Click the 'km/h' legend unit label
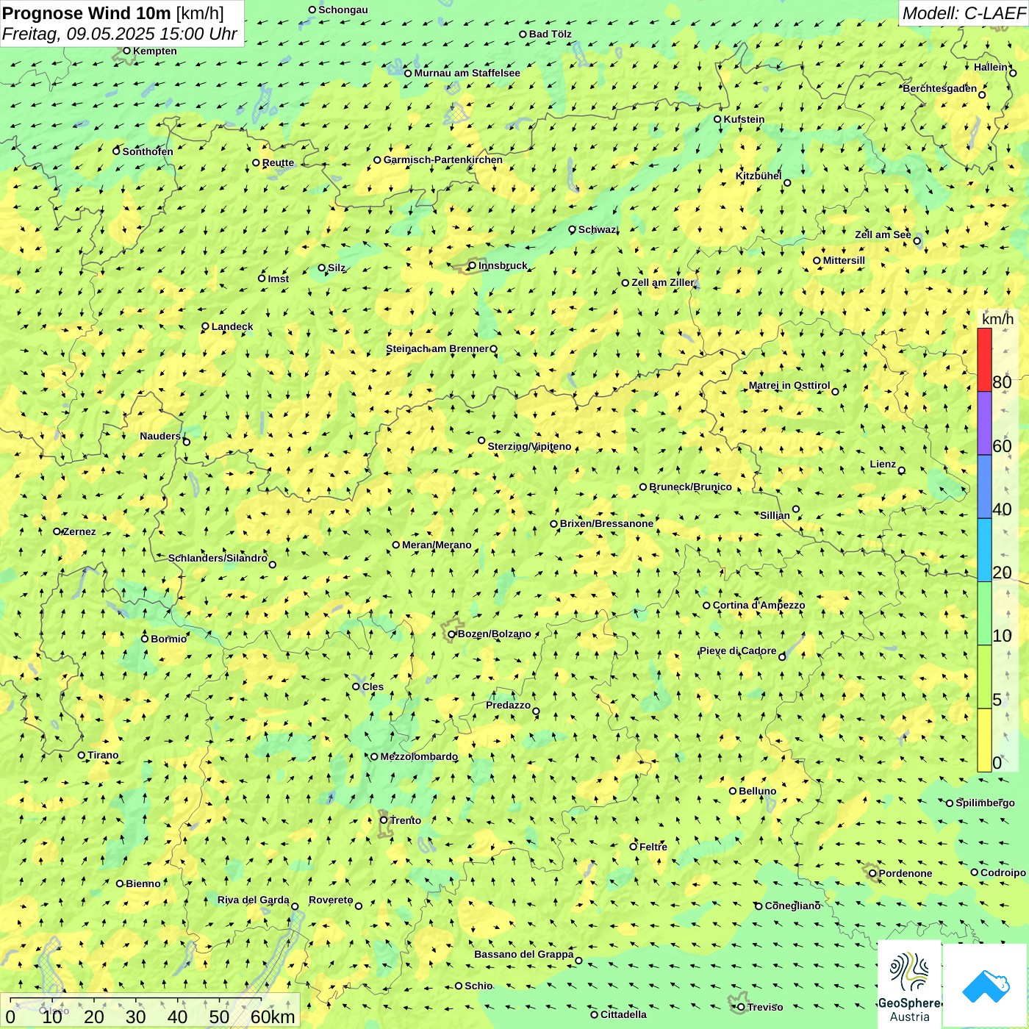 [x=998, y=319]
